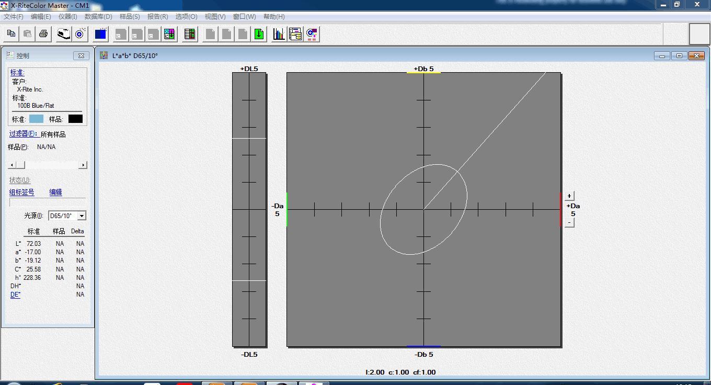This screenshot has height=385, width=711.
Task: Open the 文件(F) menu
Action: click(x=14, y=17)
